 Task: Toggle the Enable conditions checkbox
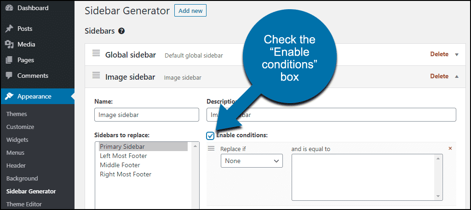click(210, 135)
